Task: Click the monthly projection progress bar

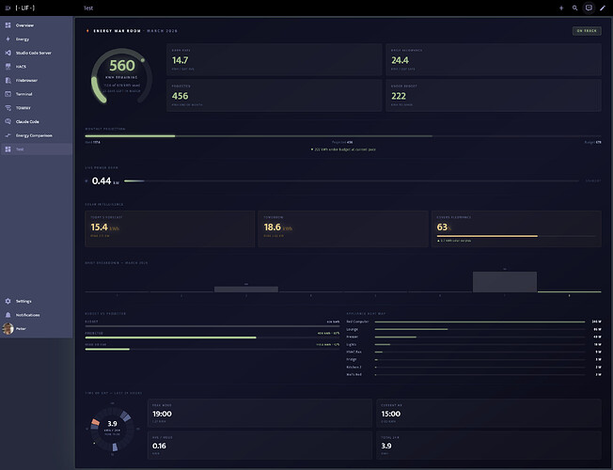Action: tap(343, 136)
